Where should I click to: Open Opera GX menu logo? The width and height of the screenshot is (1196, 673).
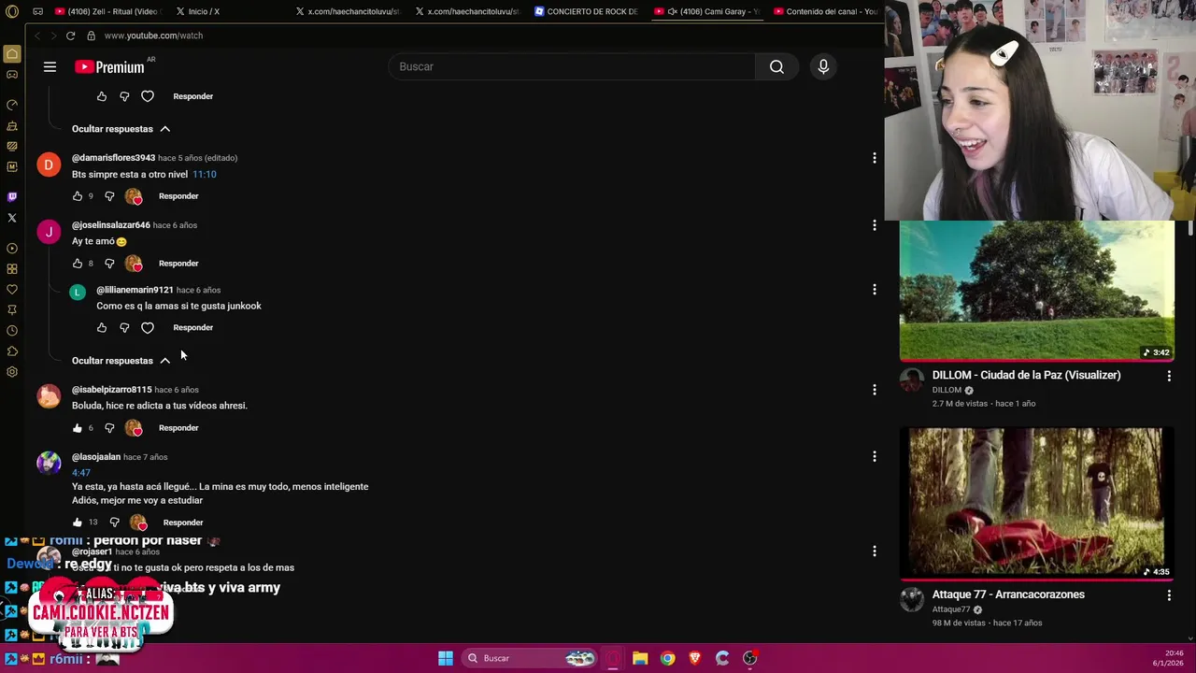tap(12, 11)
